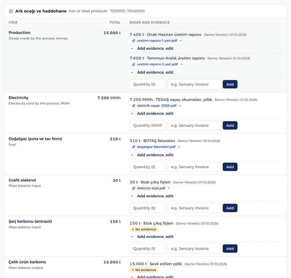Click the plus icon under Ocak-Haziran üretim raporu

132,49
